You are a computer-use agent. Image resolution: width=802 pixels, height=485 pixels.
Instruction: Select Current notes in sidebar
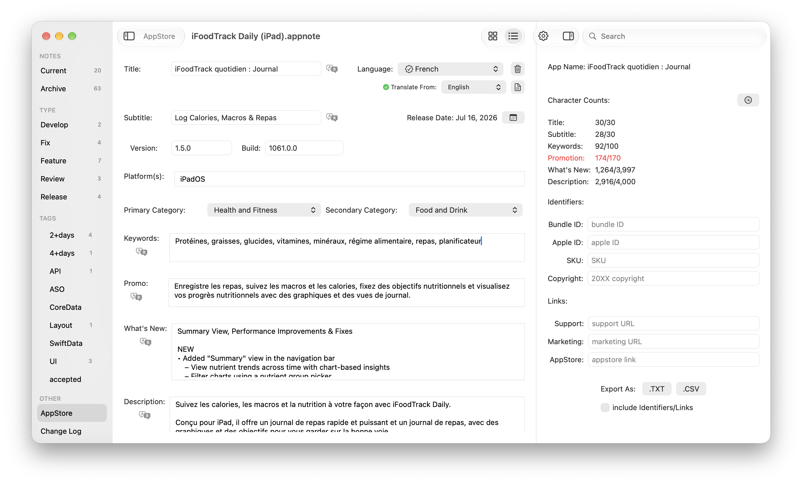pos(72,71)
